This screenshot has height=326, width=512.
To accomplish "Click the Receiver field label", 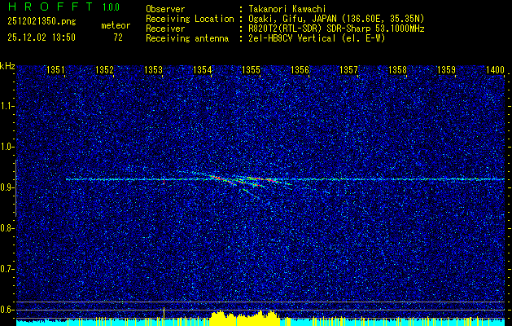I will point(165,29).
